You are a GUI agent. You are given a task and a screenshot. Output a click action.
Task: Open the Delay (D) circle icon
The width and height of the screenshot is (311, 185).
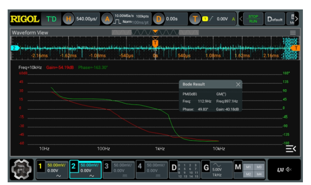click(x=158, y=19)
